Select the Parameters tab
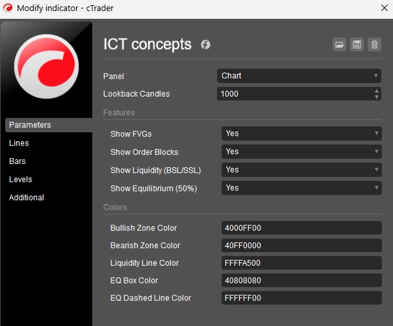 48,125
